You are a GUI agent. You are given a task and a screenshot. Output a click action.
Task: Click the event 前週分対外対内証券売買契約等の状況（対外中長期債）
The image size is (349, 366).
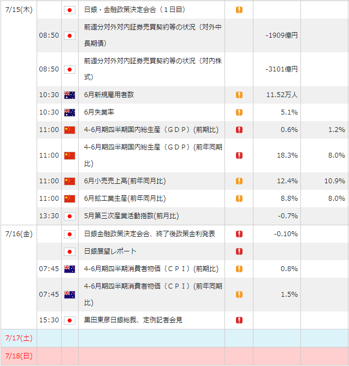(x=153, y=35)
